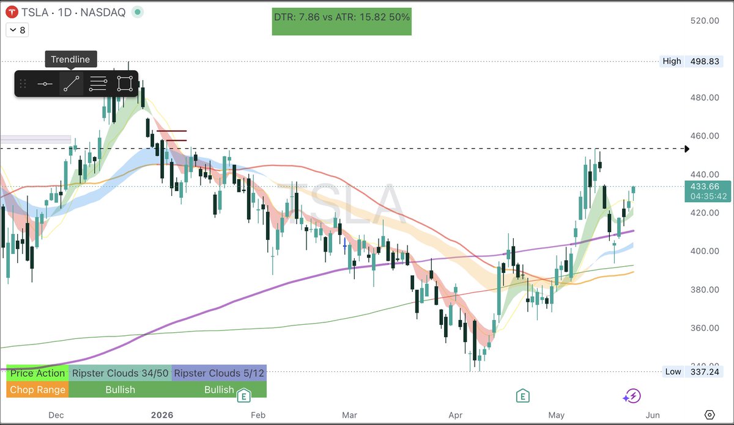Click the 380.00 price axis label
This screenshot has height=425, width=734.
coord(703,289)
